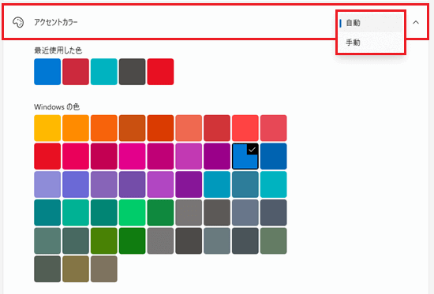Click the アクセントカラー label text
This screenshot has height=294, width=434.
(56, 22)
